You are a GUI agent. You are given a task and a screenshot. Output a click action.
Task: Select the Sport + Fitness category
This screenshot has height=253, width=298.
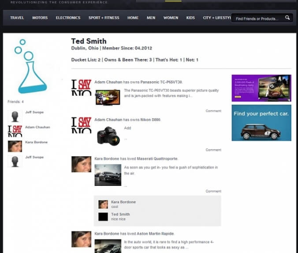click(104, 18)
